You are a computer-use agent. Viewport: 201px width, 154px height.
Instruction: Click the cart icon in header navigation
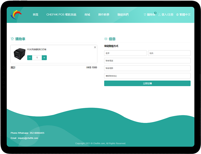click(145, 15)
